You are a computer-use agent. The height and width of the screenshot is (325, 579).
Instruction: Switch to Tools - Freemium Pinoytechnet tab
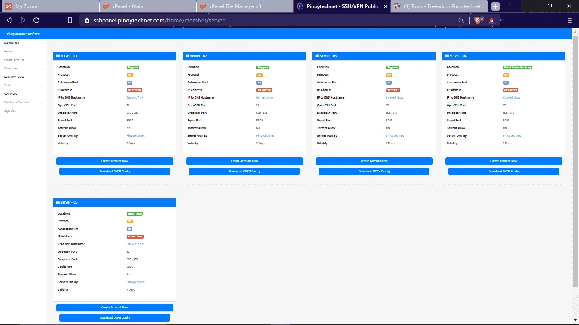tap(439, 6)
